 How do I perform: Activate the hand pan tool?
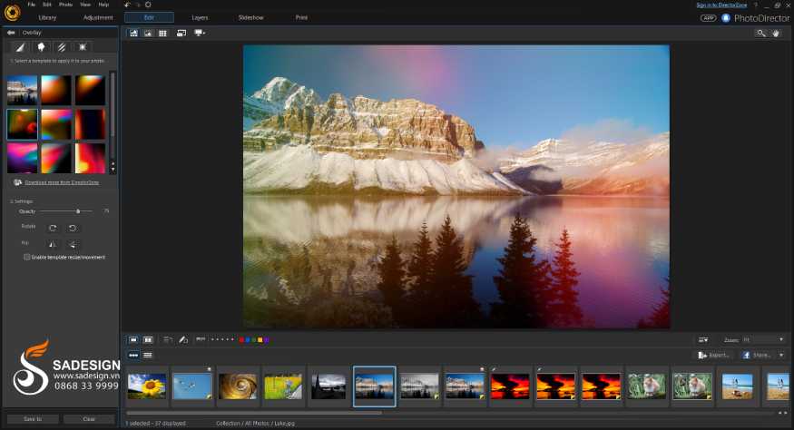776,34
